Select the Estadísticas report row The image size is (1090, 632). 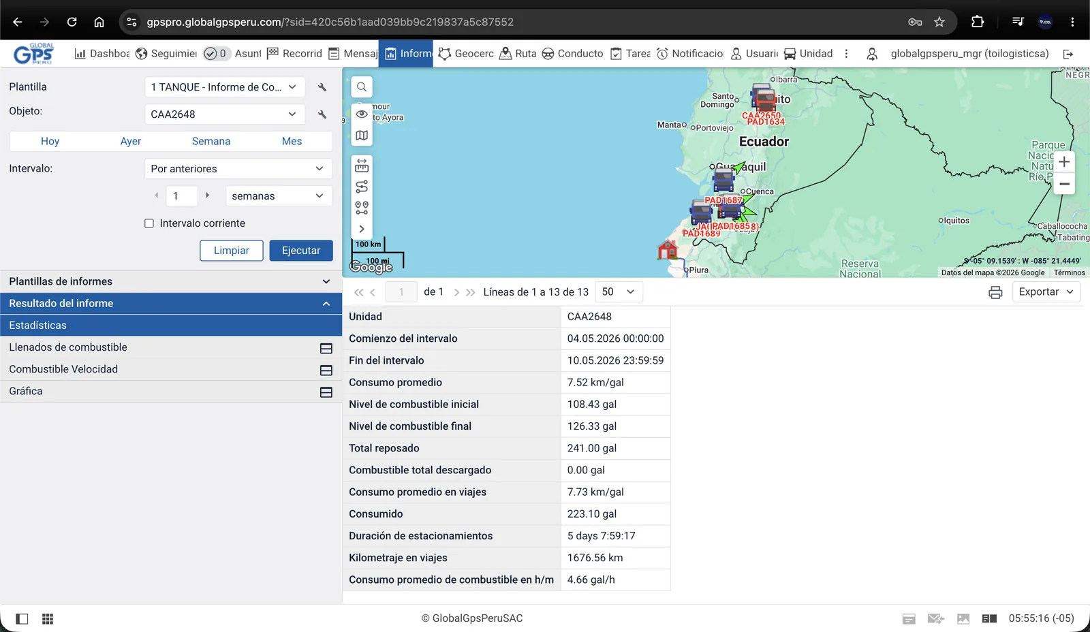point(170,326)
